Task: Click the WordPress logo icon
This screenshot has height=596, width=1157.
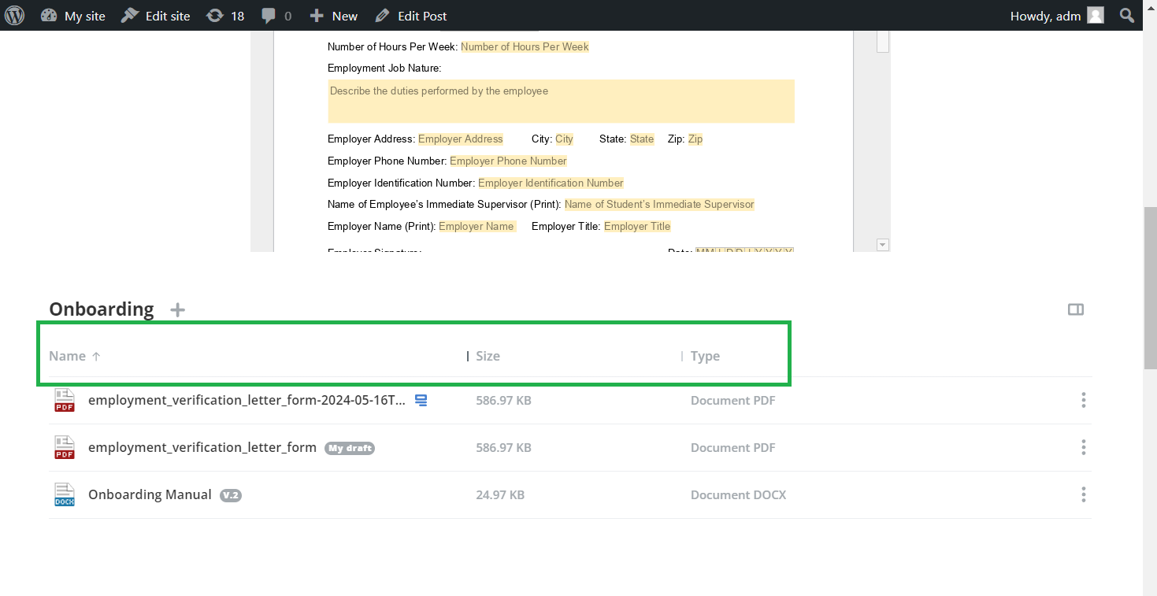Action: pyautogui.click(x=15, y=15)
